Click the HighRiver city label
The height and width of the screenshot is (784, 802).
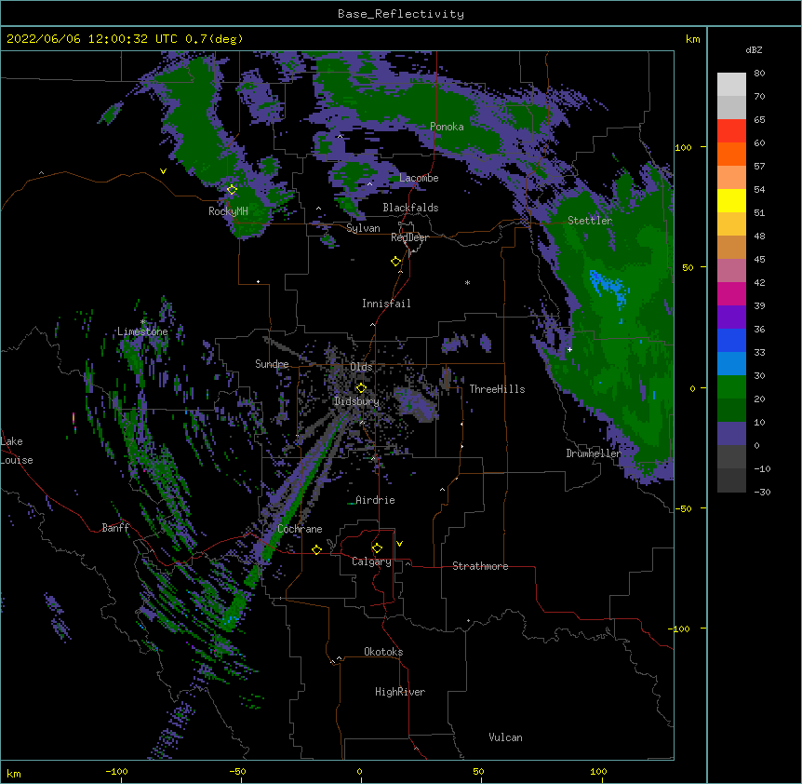[x=400, y=692]
